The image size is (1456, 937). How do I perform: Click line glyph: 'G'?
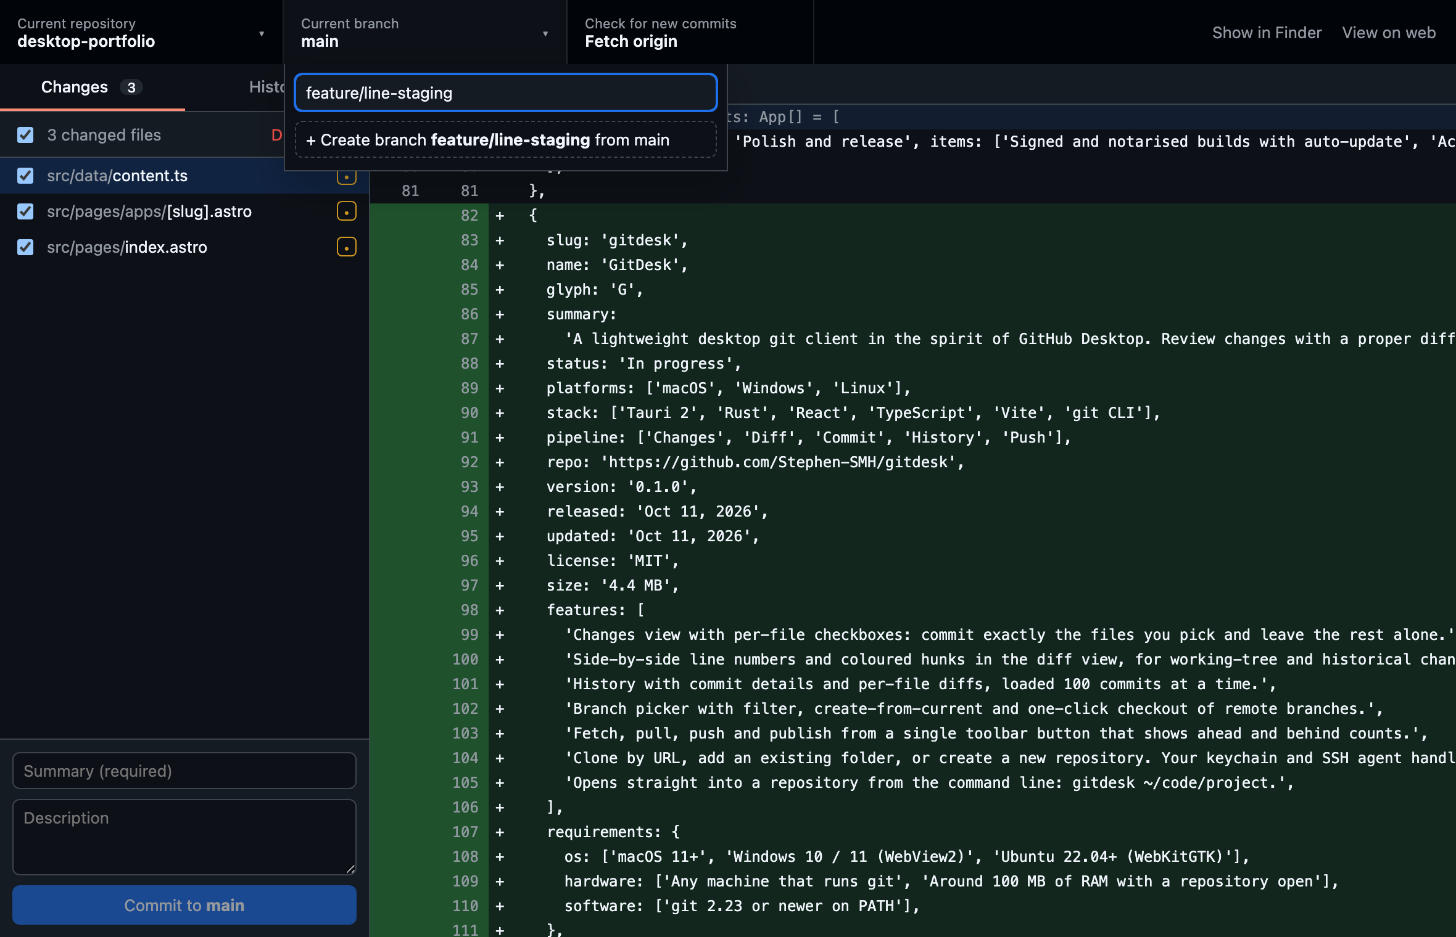click(x=595, y=289)
